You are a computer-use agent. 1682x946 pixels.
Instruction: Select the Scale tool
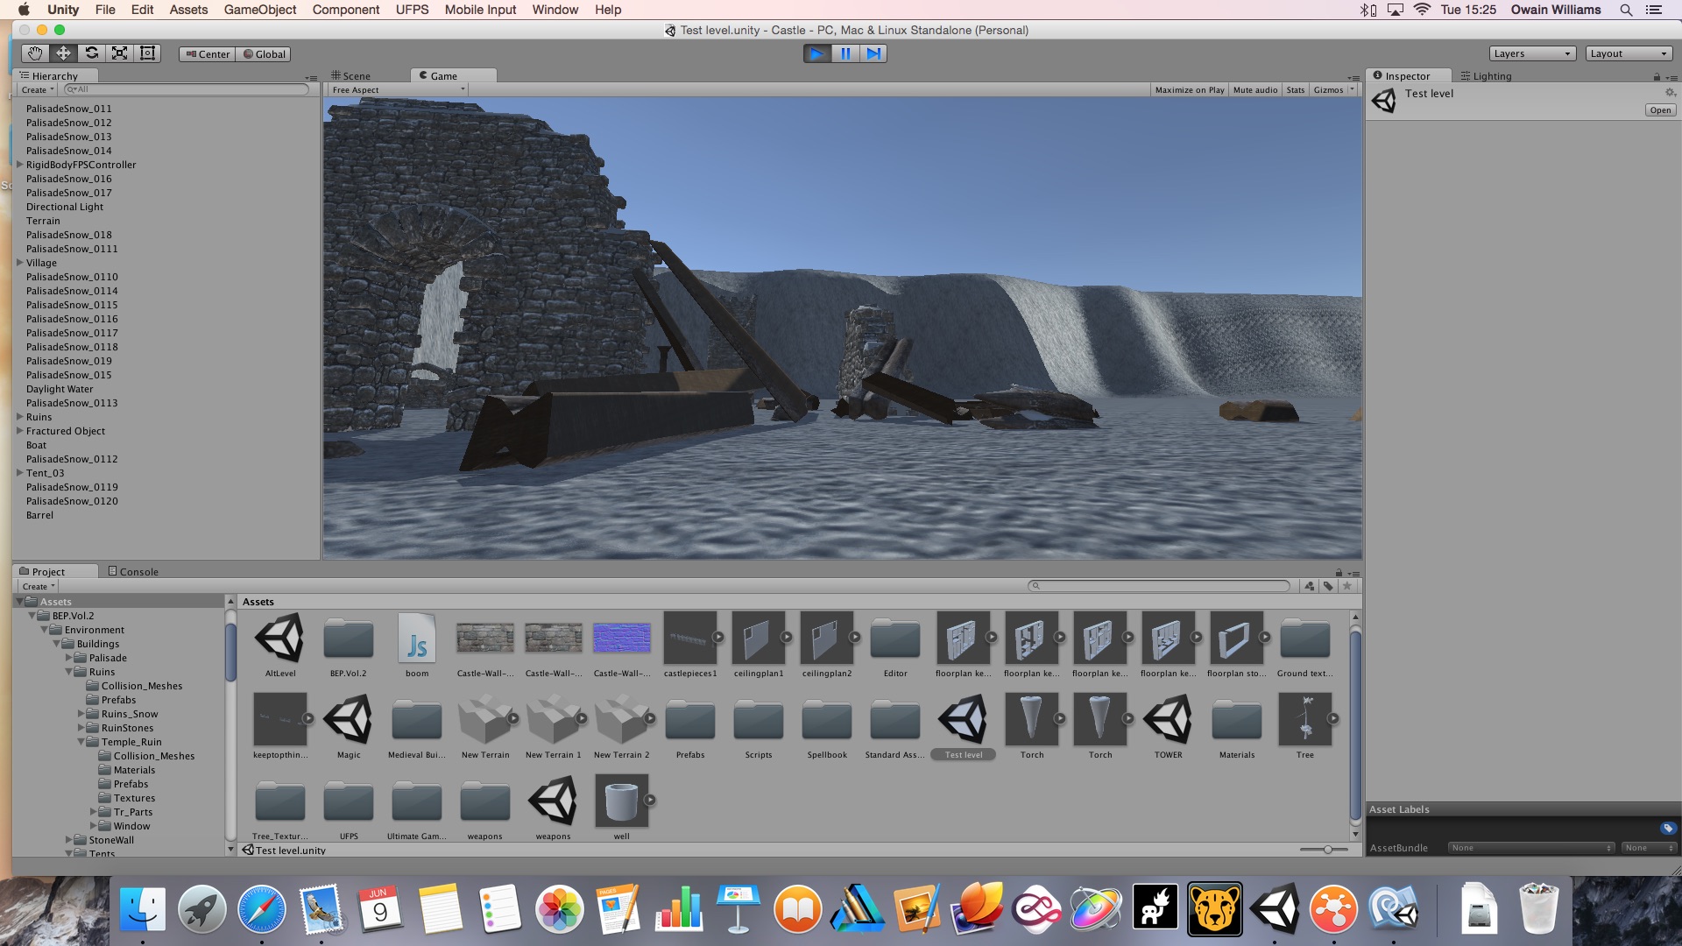pos(119,53)
